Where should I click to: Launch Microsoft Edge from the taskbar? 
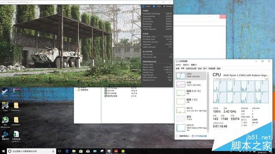67,151
